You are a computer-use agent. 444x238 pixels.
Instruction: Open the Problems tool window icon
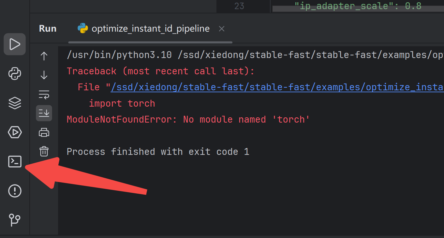click(15, 191)
